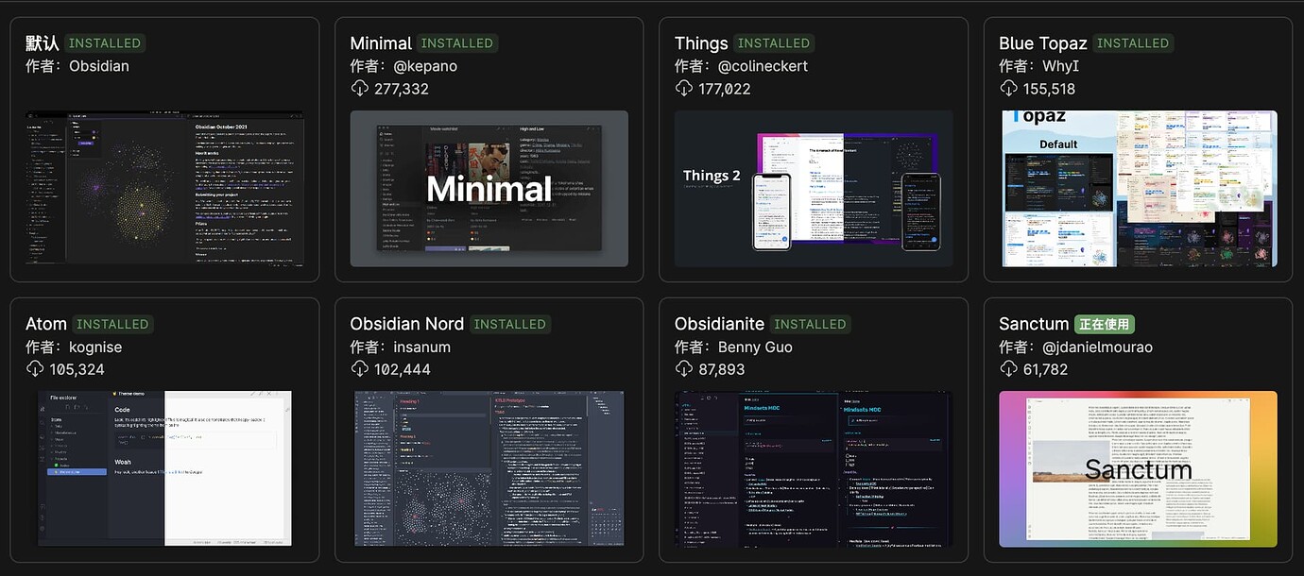Image resolution: width=1304 pixels, height=576 pixels.
Task: Select the Atom theme preview thumbnail
Action: tap(164, 468)
